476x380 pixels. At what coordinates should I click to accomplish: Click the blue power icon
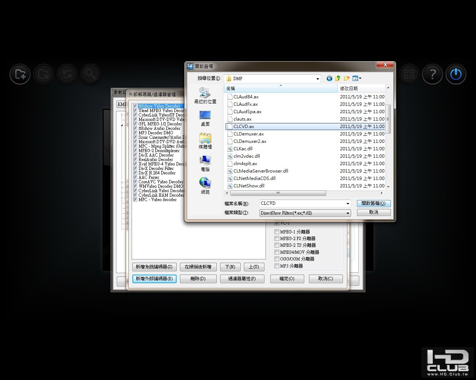456,74
